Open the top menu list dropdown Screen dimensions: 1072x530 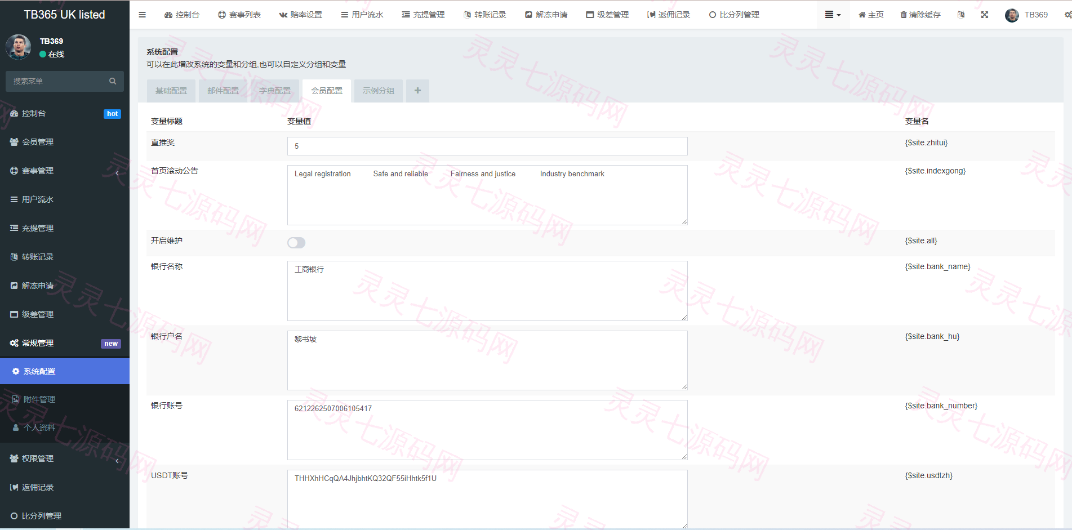point(833,15)
